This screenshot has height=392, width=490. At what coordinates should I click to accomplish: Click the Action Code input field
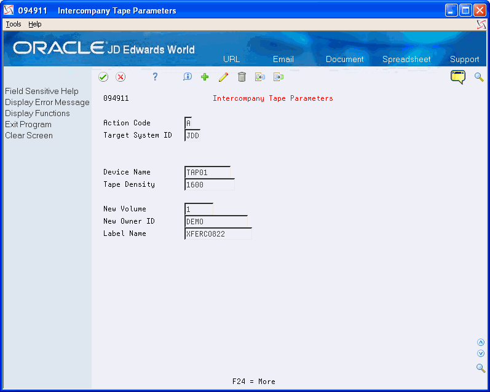tap(188, 123)
